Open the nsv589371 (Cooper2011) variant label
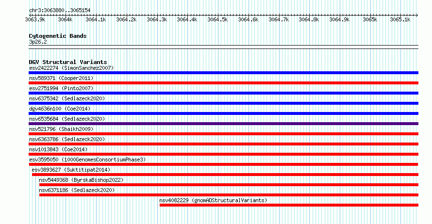The height and width of the screenshot is (224, 432). [61, 78]
